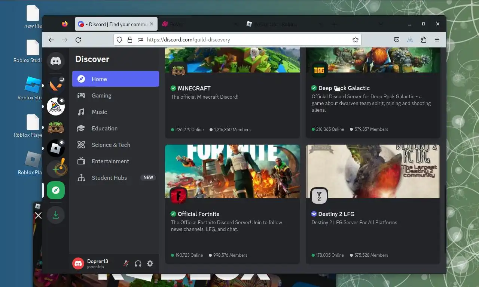Select Music category

click(x=116, y=112)
